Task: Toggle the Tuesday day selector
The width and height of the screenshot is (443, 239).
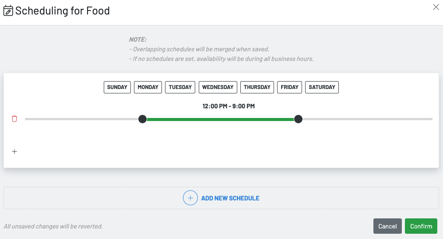Action: click(x=180, y=87)
